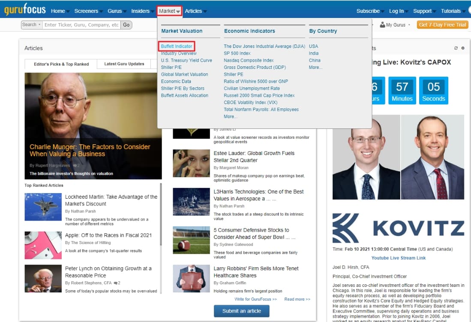Select China under By Country
This screenshot has width=471, height=322.
315,60
